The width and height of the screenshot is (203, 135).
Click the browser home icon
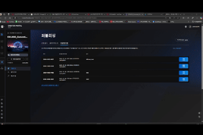coord(10,18)
